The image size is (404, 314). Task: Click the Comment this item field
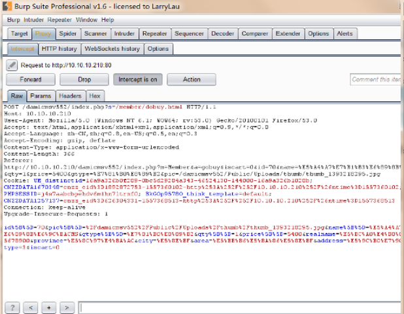[376, 79]
